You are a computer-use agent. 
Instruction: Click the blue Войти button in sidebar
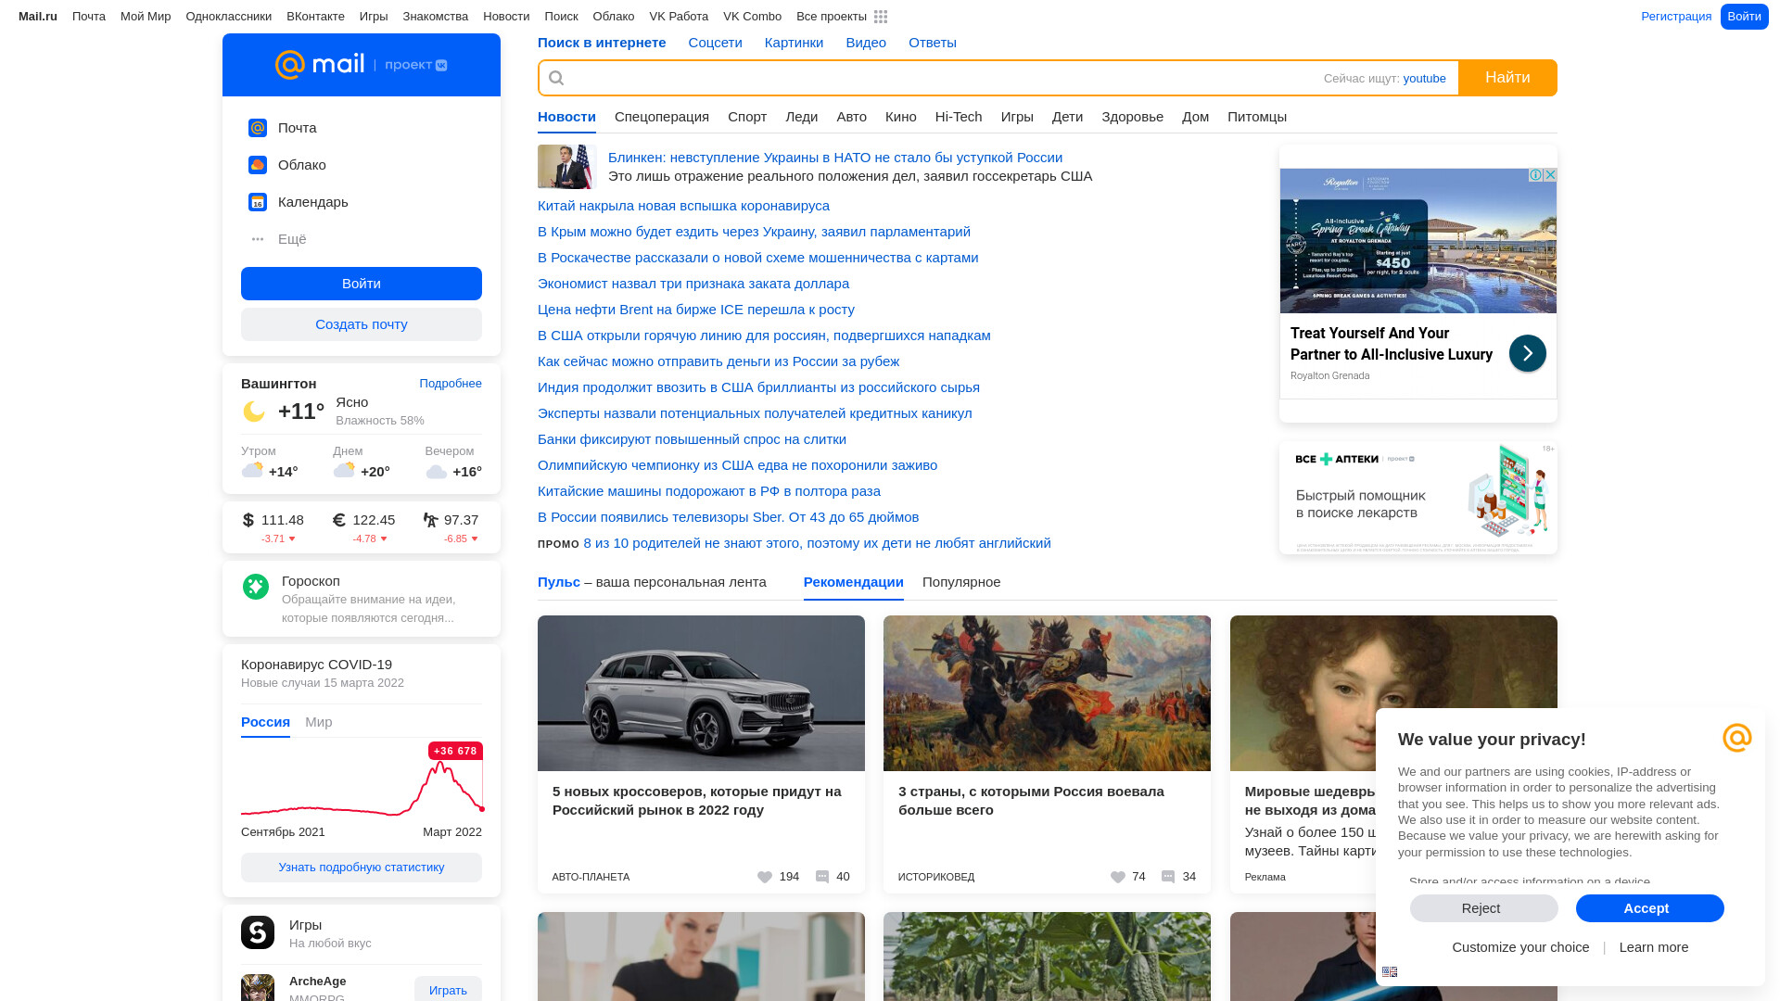pos(362,284)
